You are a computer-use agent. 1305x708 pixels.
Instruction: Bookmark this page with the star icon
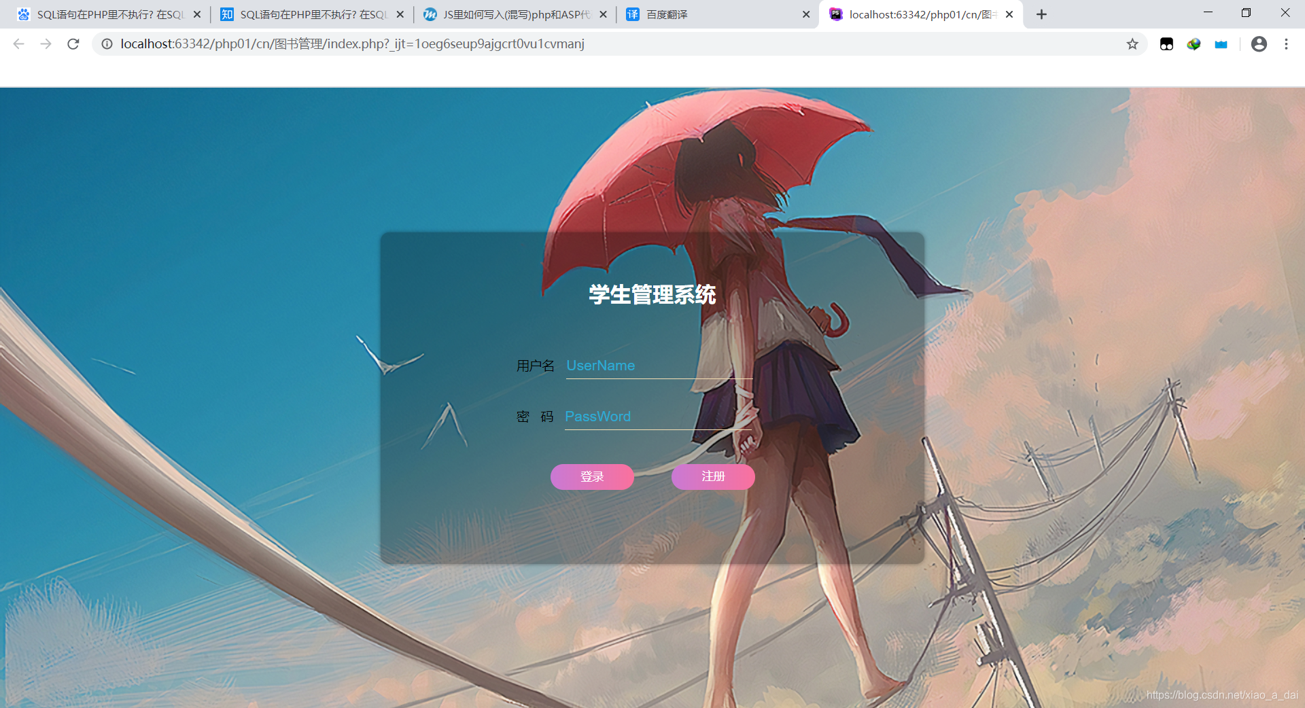1132,44
